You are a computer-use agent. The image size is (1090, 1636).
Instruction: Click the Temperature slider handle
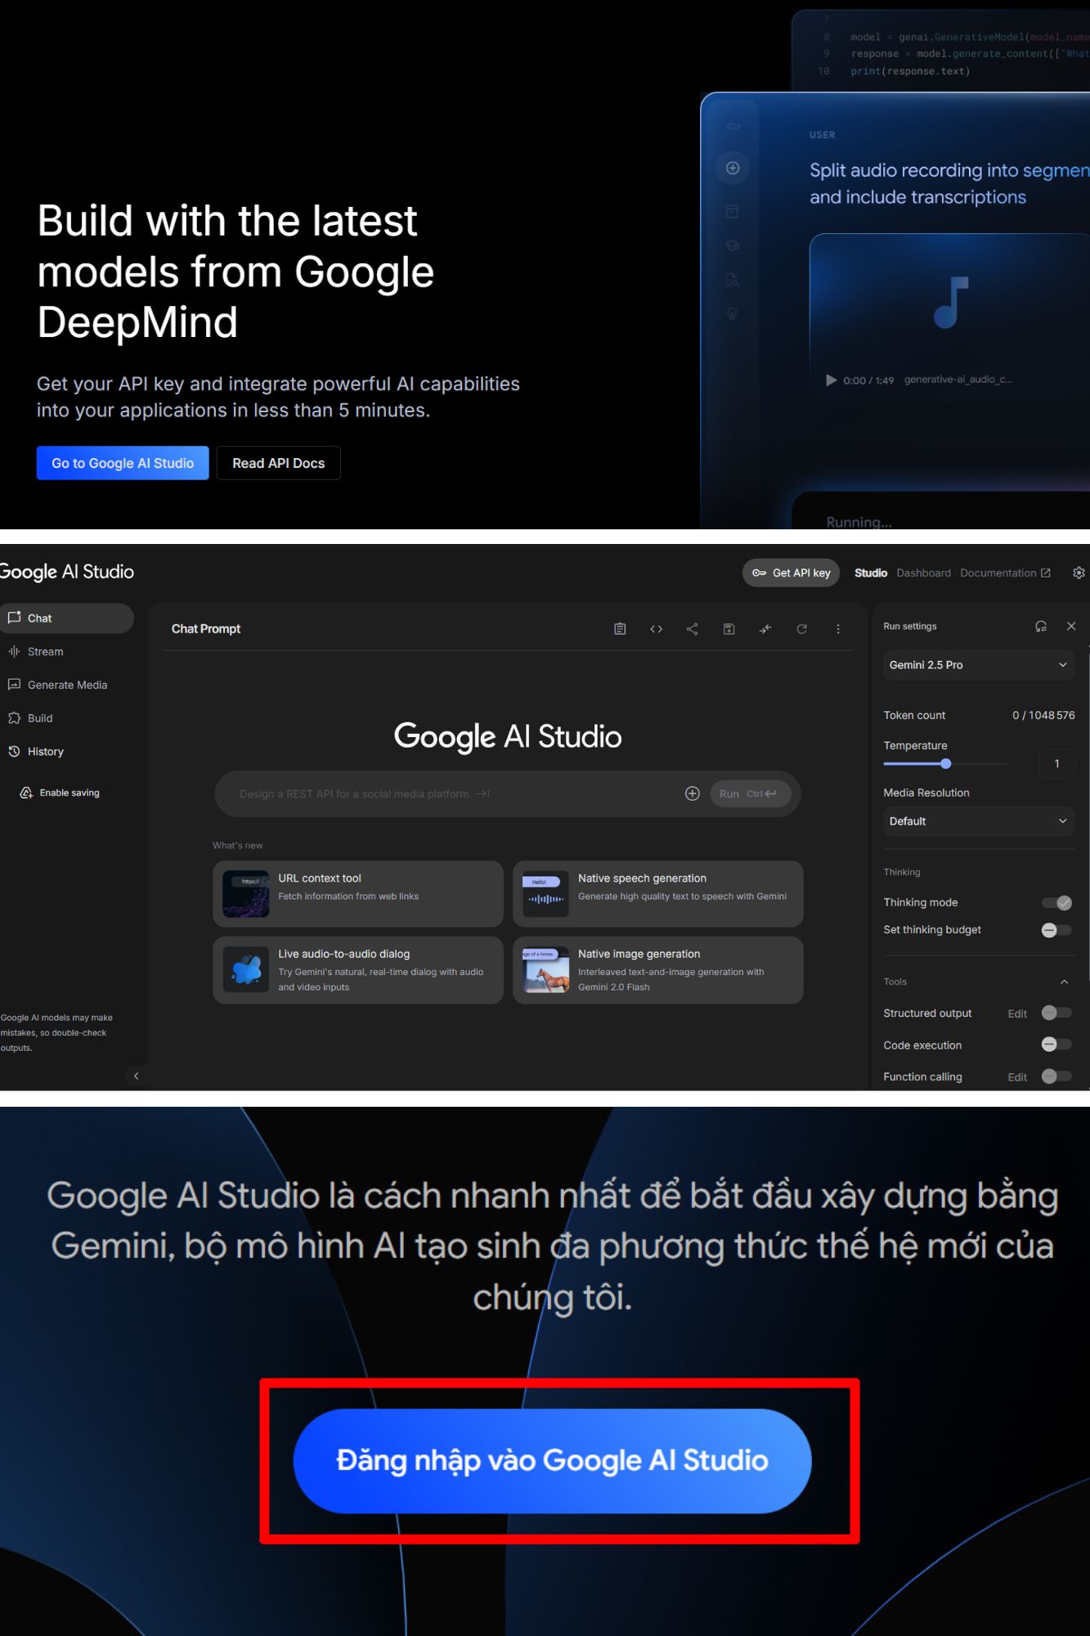click(945, 764)
